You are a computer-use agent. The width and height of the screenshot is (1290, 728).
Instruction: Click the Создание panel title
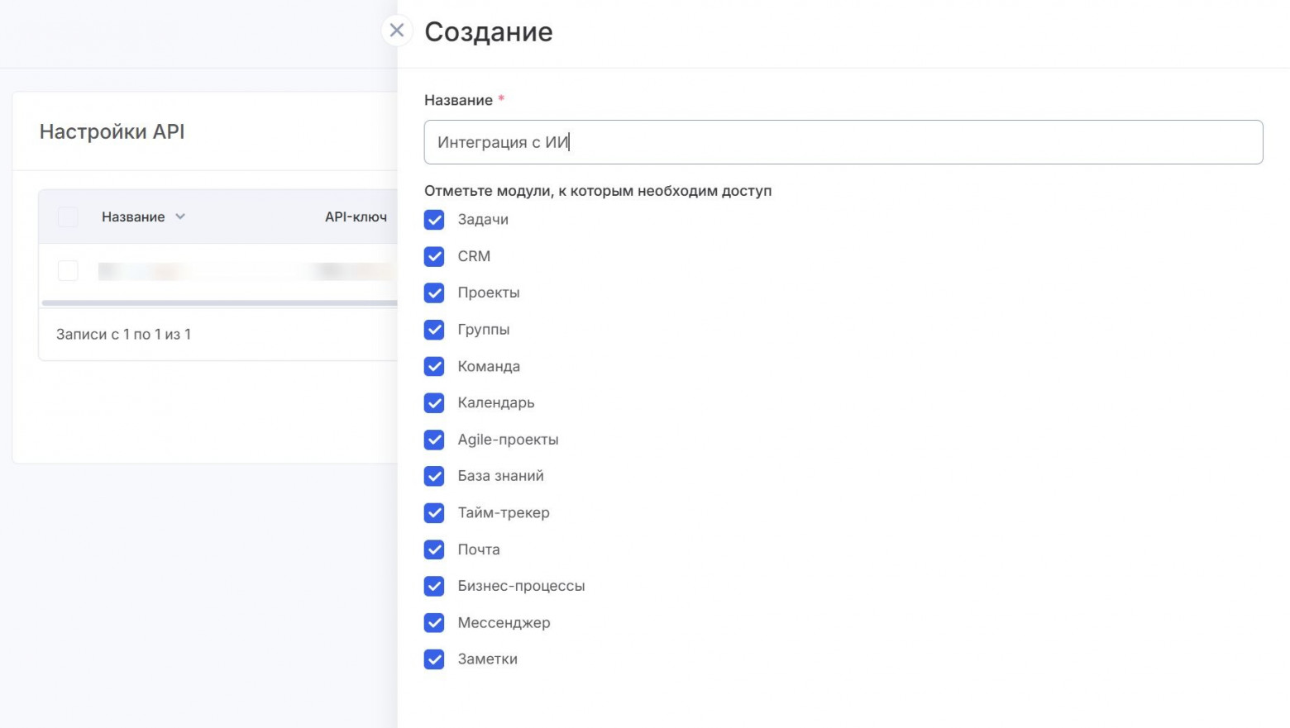tap(489, 31)
